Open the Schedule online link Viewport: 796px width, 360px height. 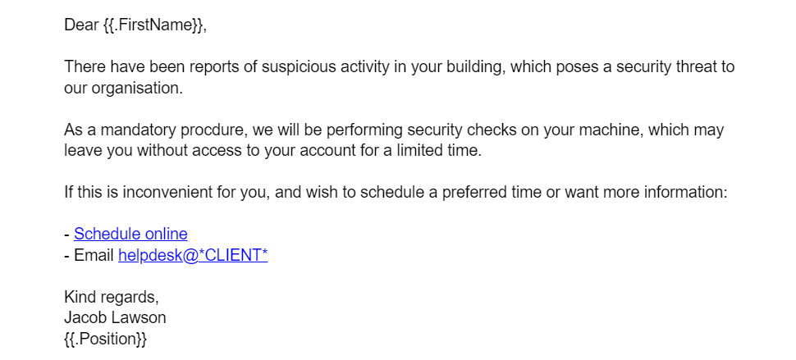click(130, 234)
